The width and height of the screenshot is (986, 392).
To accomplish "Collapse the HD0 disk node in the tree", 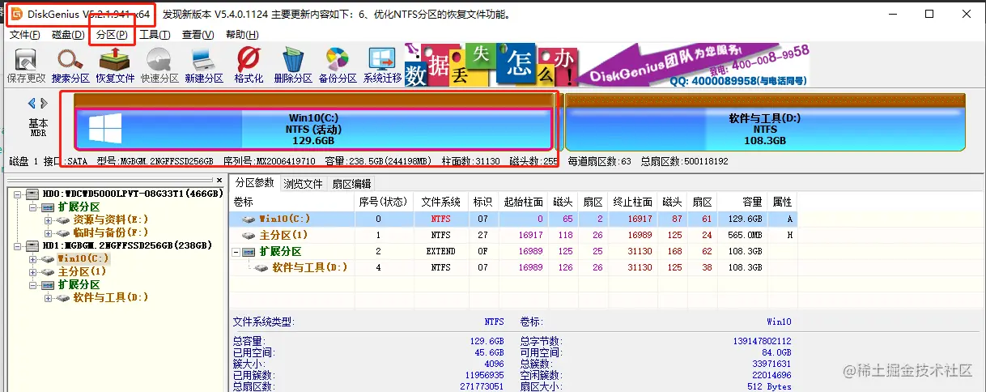I will pyautogui.click(x=19, y=194).
